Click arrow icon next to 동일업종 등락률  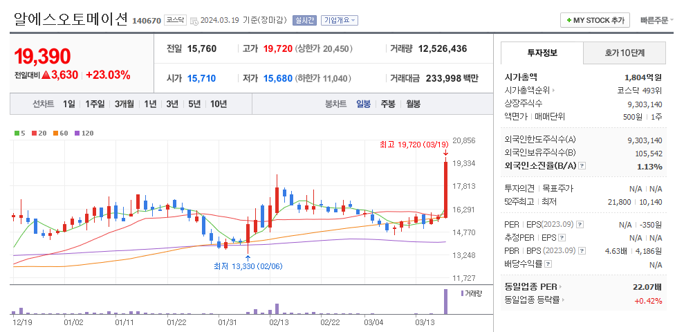563,300
